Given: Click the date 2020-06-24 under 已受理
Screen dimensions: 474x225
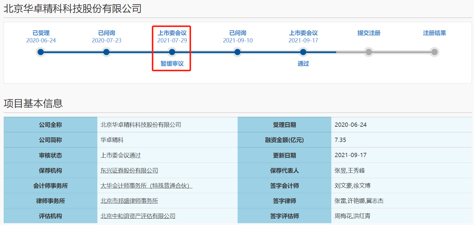Looking at the screenshot, I should [x=41, y=40].
